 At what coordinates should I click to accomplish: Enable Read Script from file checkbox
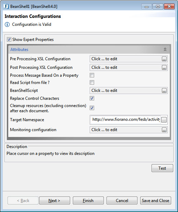pos(92,83)
